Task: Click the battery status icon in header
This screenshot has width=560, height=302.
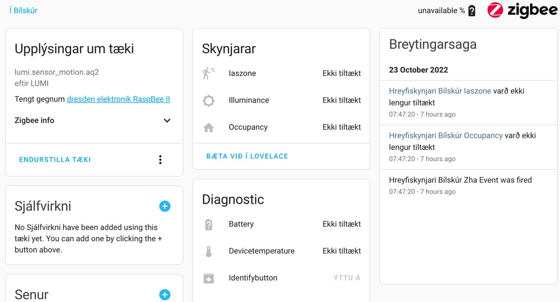Action: 472,11
